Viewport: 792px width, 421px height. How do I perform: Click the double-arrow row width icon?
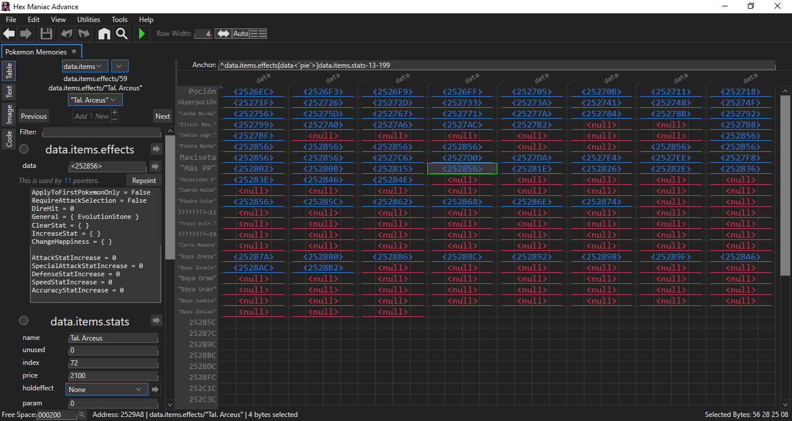point(223,34)
